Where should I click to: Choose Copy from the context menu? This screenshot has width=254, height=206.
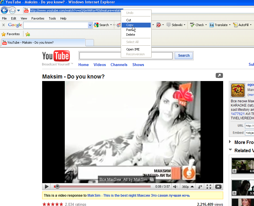pyautogui.click(x=130, y=25)
